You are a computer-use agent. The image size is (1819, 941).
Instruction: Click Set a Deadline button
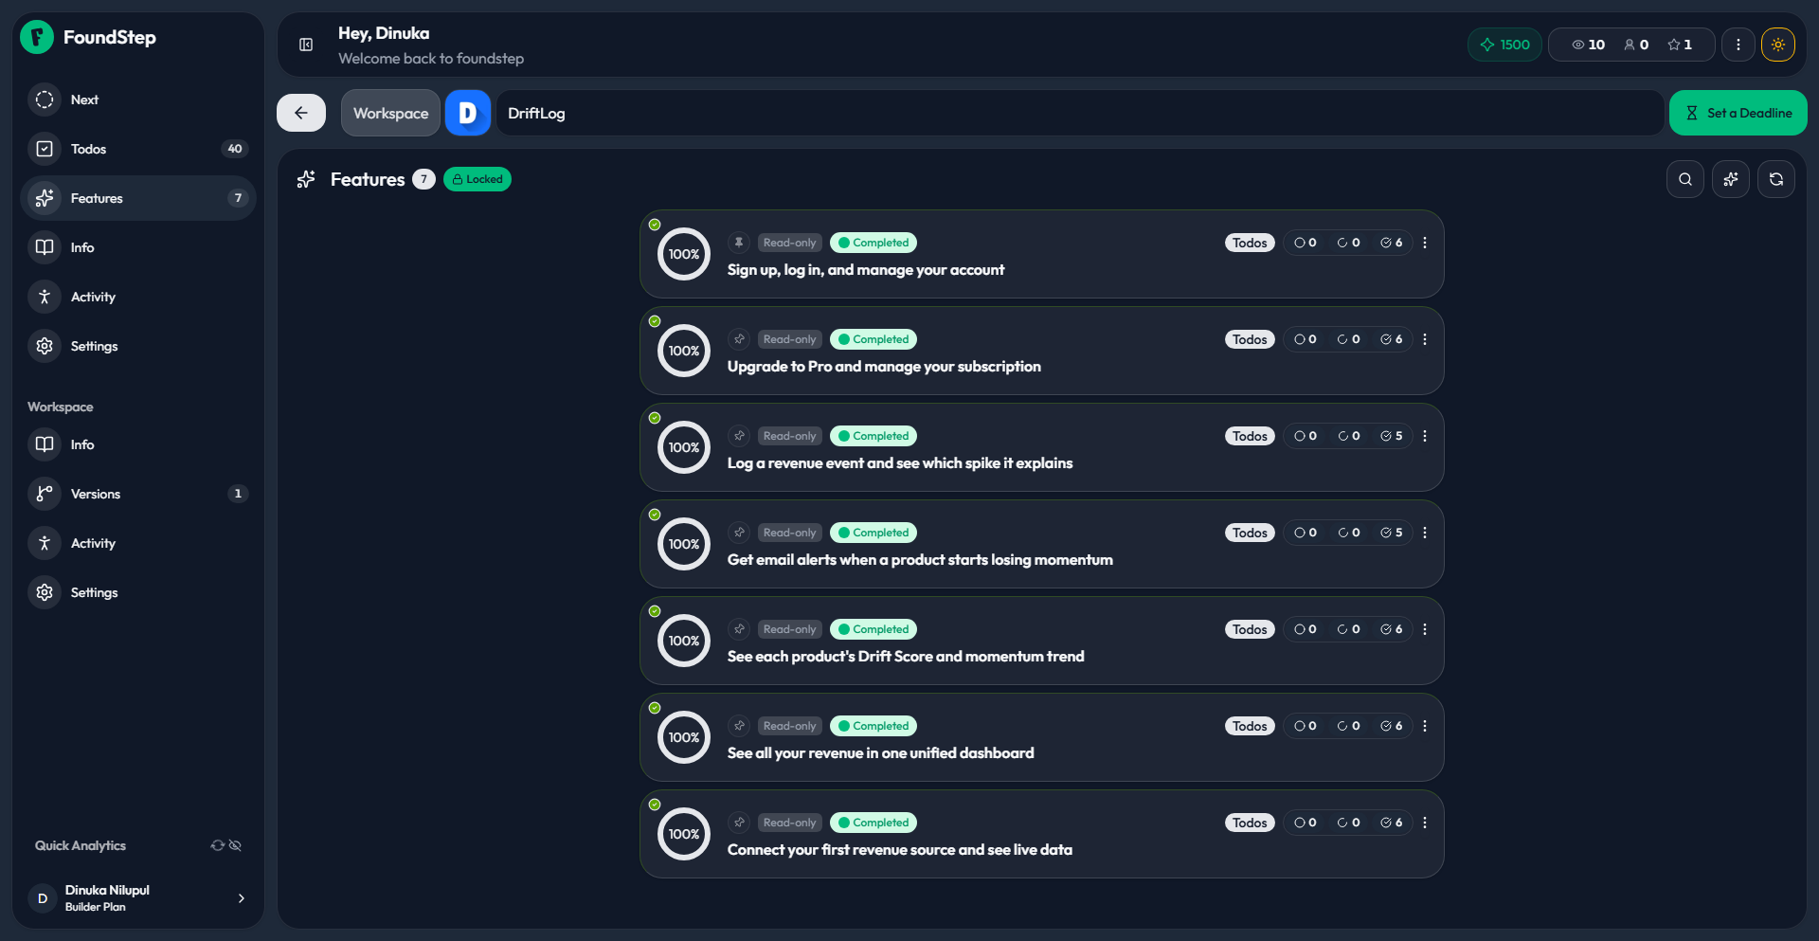click(1738, 113)
